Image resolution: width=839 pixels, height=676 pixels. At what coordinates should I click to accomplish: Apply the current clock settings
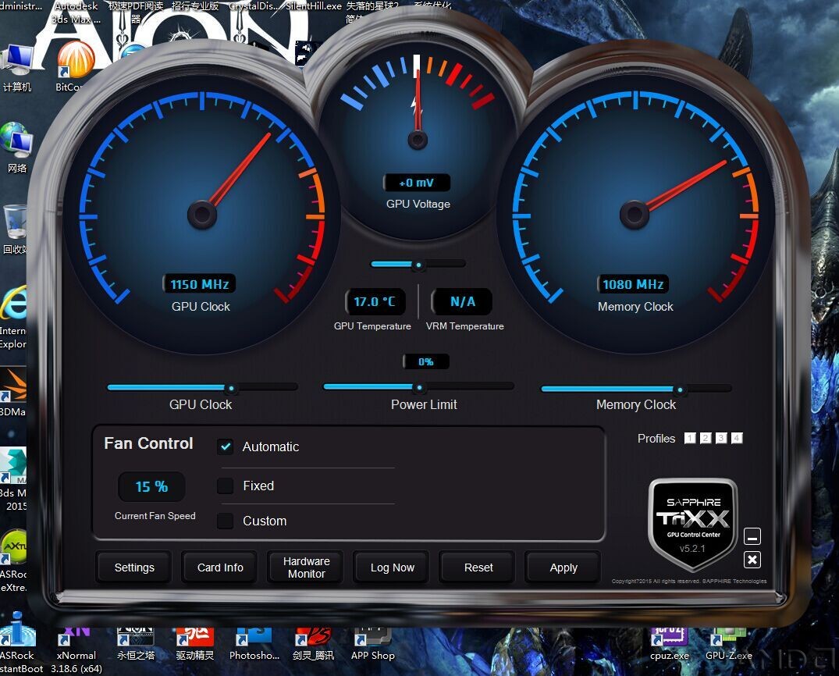point(563,567)
